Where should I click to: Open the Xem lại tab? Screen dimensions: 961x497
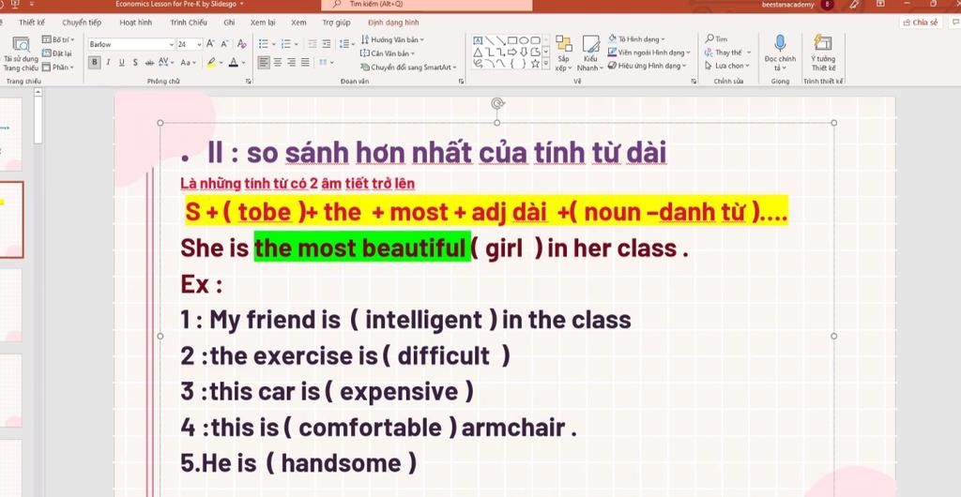(263, 23)
